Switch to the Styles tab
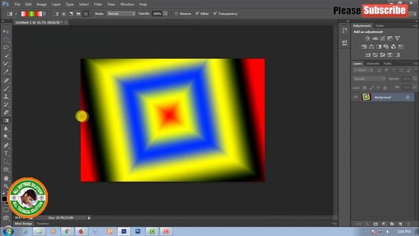Screen dimensions: 419x236 [380, 26]
